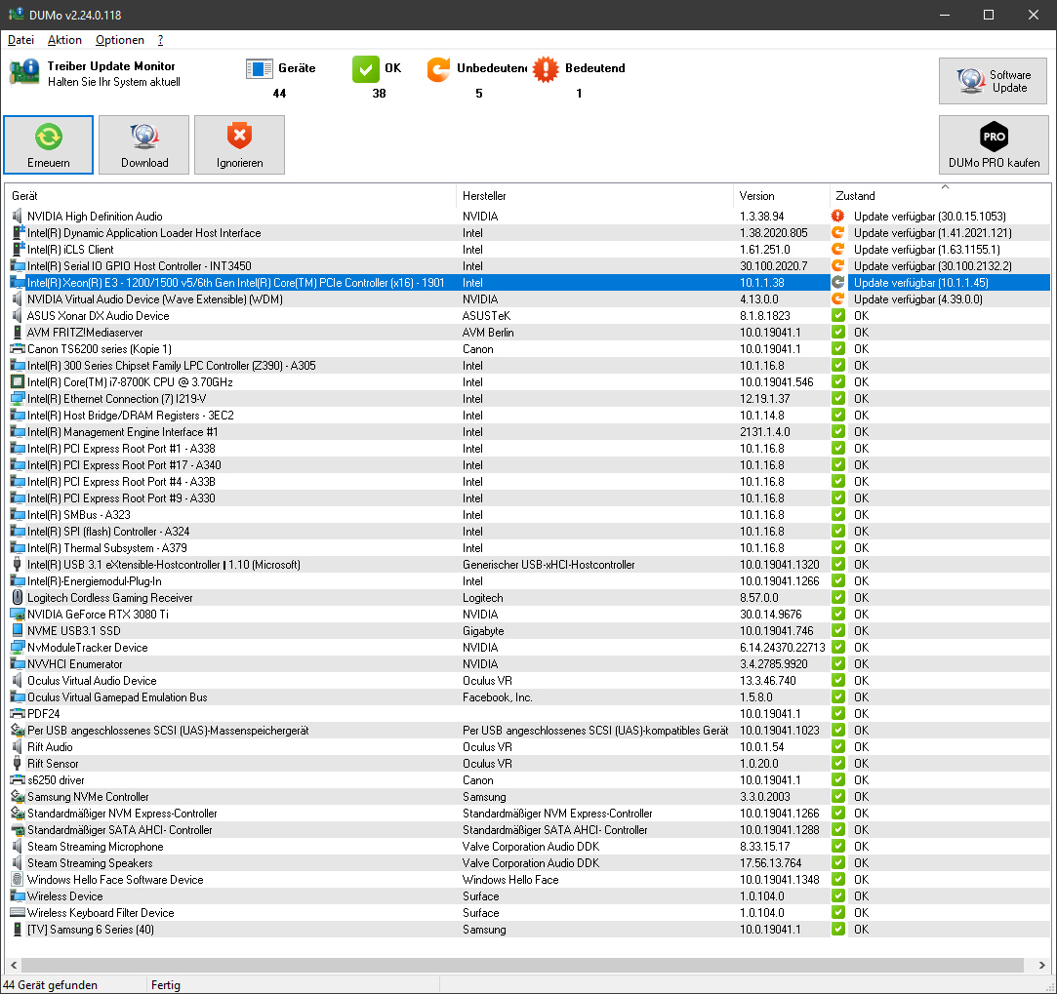The image size is (1057, 994).
Task: Open the Datei menu
Action: click(20, 40)
